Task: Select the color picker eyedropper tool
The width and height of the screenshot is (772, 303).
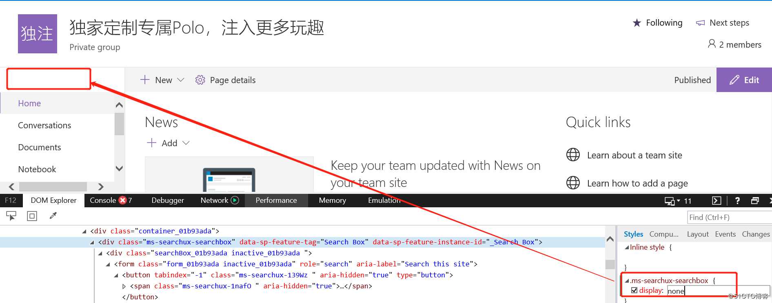Action: (x=53, y=216)
